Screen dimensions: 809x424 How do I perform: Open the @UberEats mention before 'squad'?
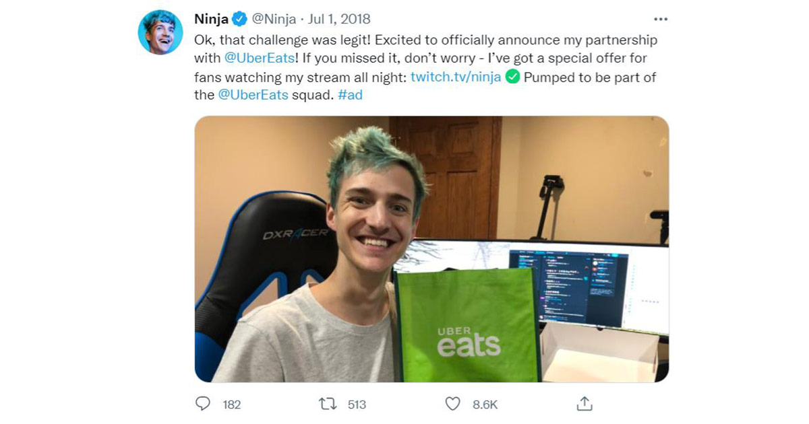(x=253, y=95)
